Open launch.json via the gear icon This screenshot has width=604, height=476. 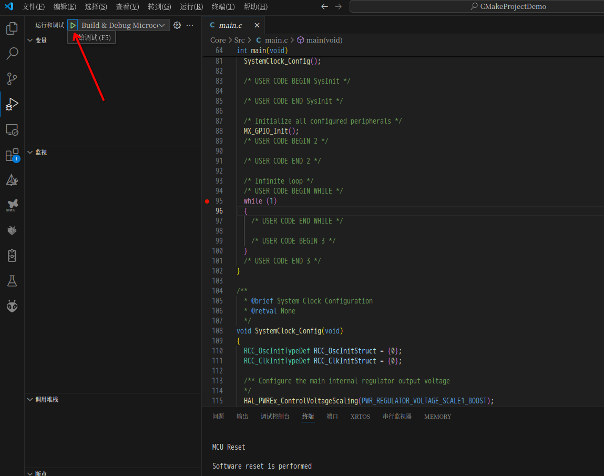(x=177, y=25)
